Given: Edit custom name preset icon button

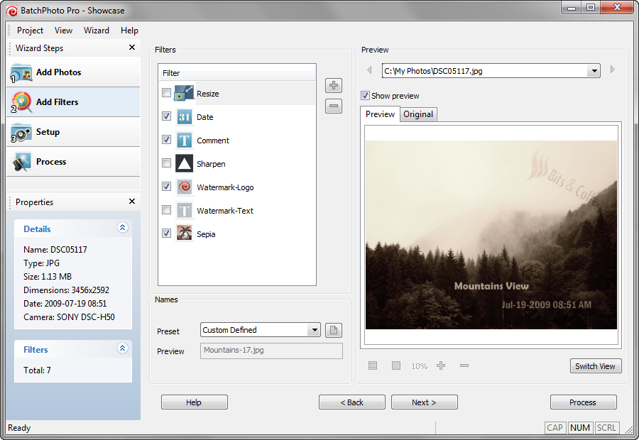Looking at the screenshot, I should (x=334, y=330).
